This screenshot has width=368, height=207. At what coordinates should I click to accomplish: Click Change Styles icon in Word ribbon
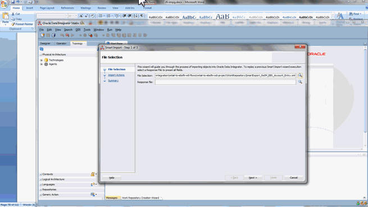pyautogui.click(x=340, y=16)
